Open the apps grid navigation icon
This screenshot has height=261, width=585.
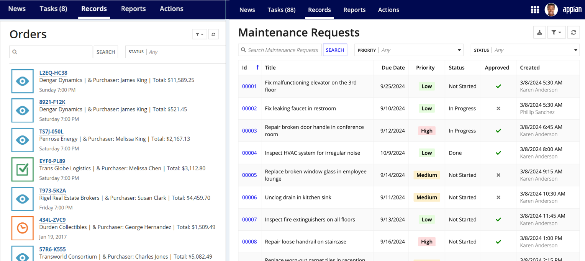pyautogui.click(x=535, y=10)
